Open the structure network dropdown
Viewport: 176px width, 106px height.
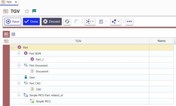pyautogui.click(x=90, y=21)
